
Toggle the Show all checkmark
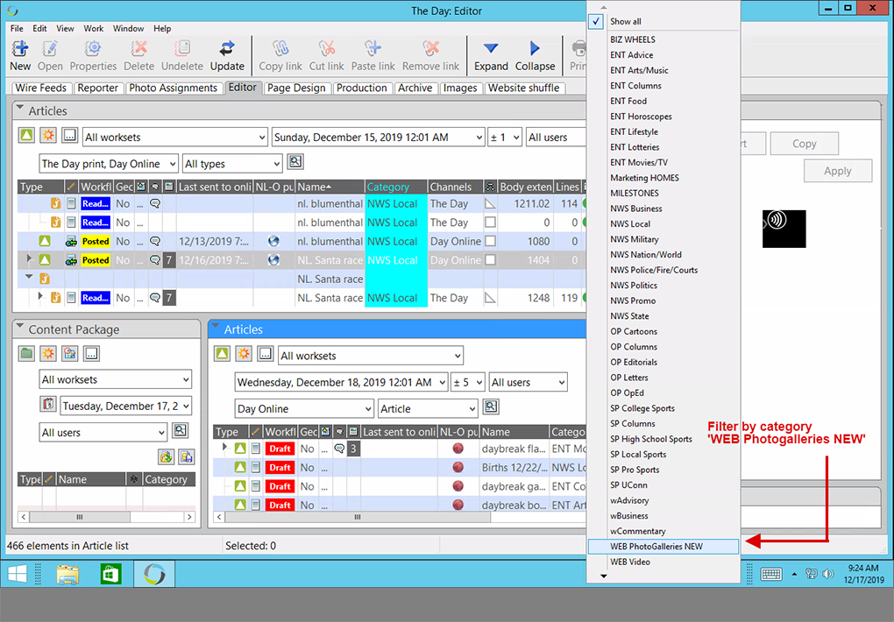pos(596,22)
